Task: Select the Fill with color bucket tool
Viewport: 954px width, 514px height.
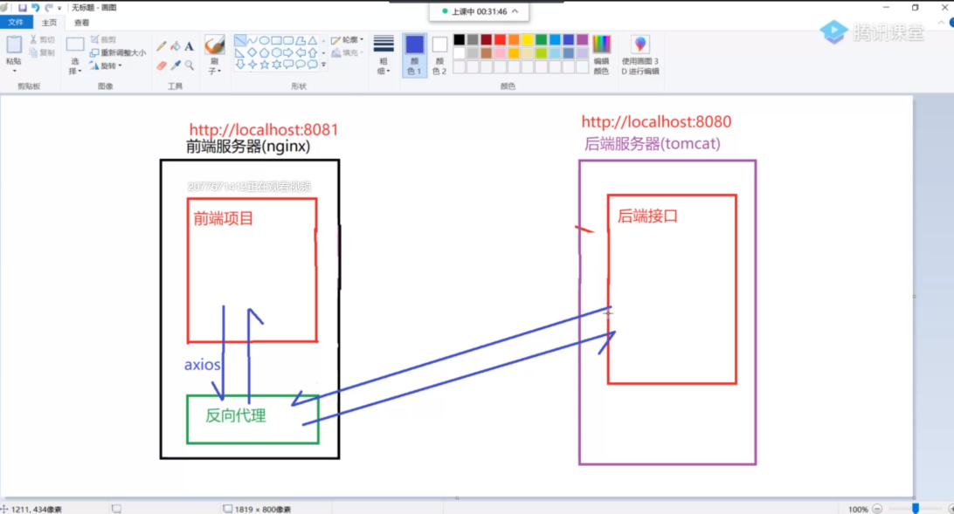Action: [x=175, y=46]
